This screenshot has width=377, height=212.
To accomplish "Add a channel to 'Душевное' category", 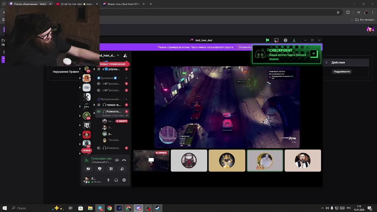I will pos(126,78).
